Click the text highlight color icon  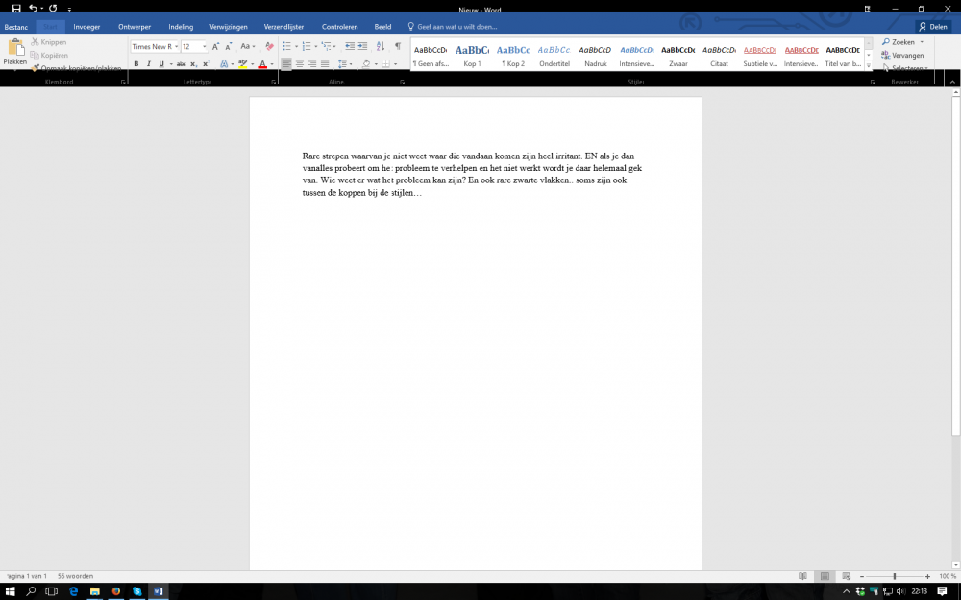(x=241, y=63)
